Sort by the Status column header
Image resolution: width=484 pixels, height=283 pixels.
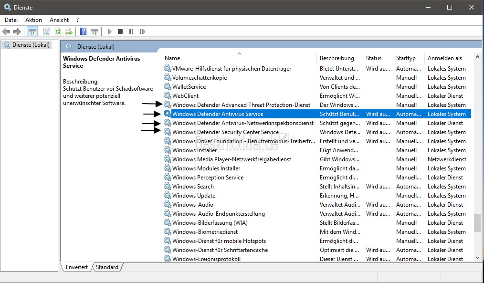(x=378, y=58)
